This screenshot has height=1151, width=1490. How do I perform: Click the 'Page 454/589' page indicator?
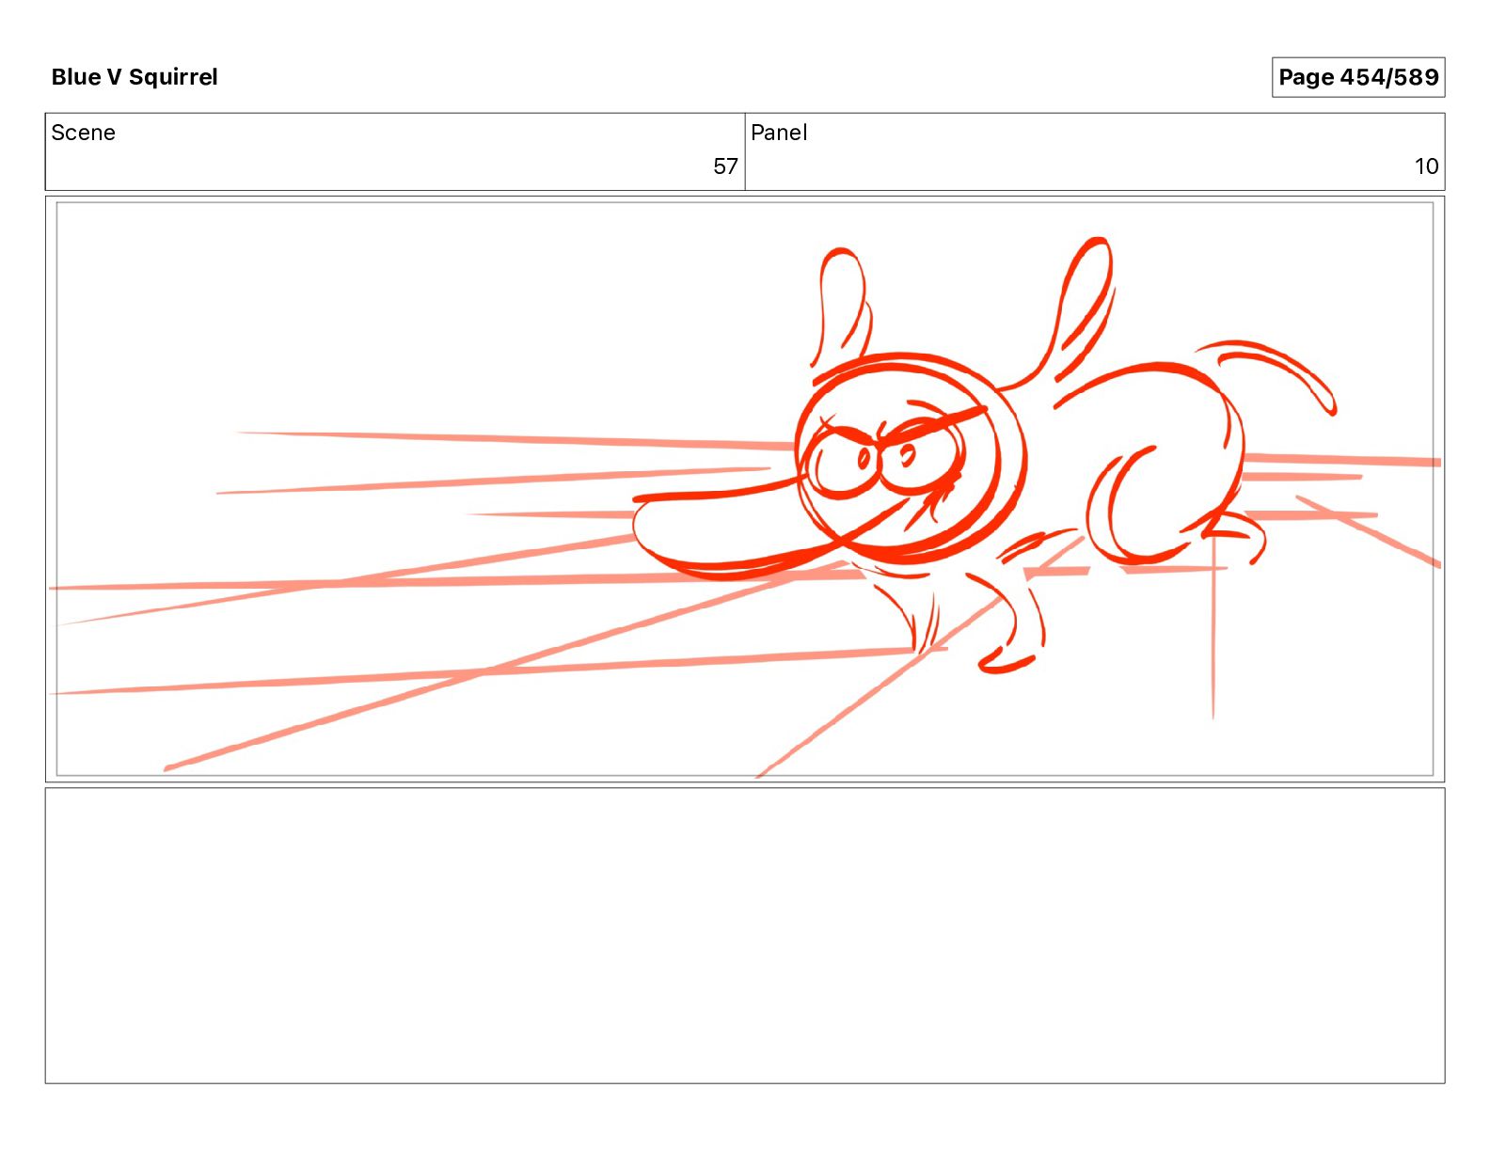(x=1357, y=77)
